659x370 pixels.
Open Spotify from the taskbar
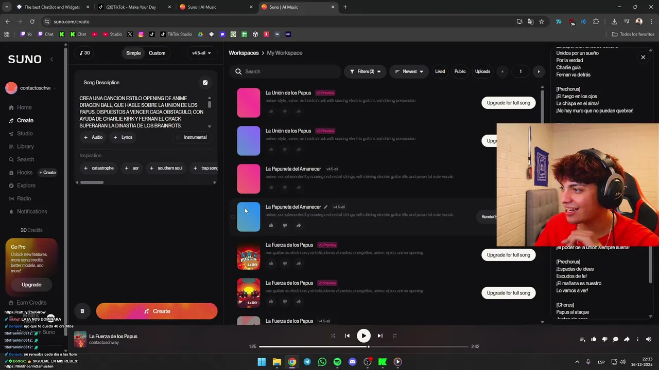(x=337, y=362)
